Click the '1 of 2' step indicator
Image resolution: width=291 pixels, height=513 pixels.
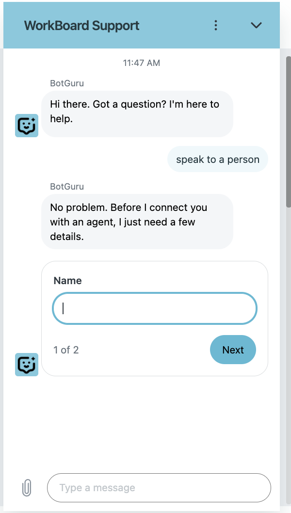(x=66, y=350)
